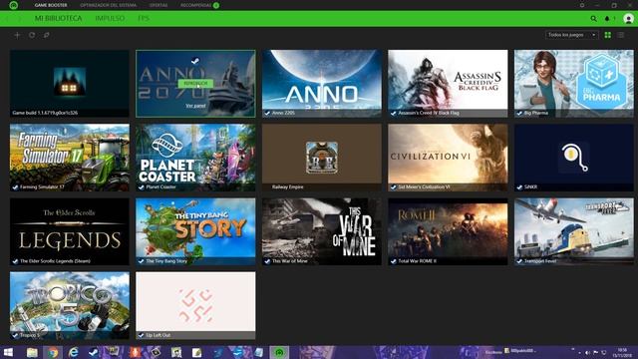Click the Ver panel link on Anno 2070
Screen dimensions: 638x359
pyautogui.click(x=195, y=106)
